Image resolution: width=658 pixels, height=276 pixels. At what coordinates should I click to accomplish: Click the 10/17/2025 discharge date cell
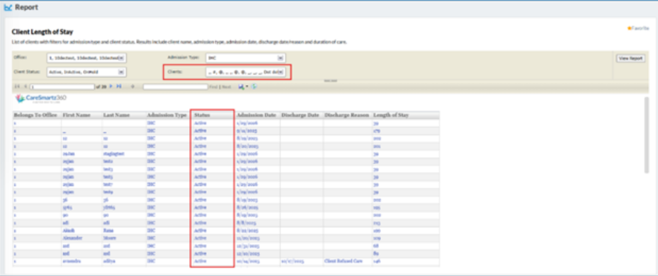point(294,261)
